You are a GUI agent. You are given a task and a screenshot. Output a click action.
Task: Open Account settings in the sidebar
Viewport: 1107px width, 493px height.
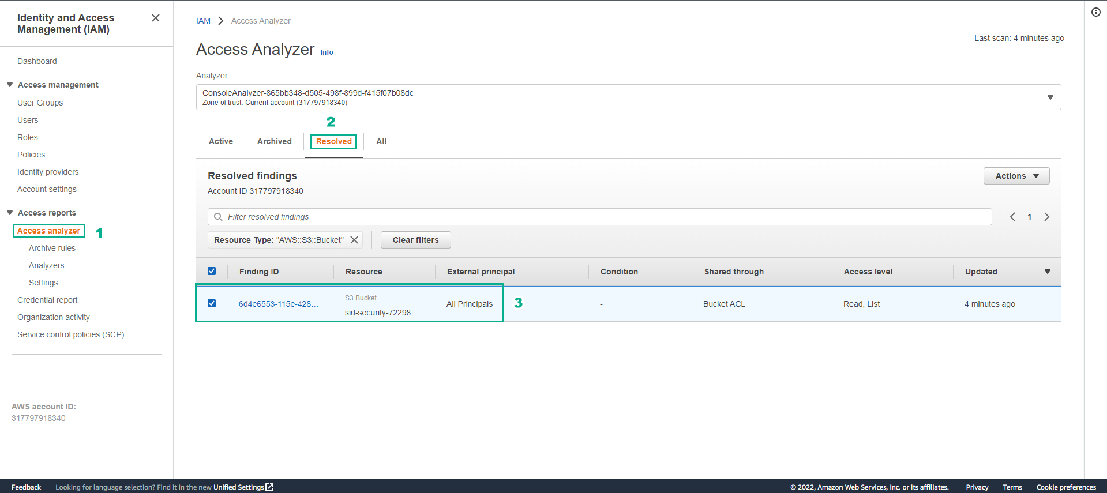[x=47, y=189]
